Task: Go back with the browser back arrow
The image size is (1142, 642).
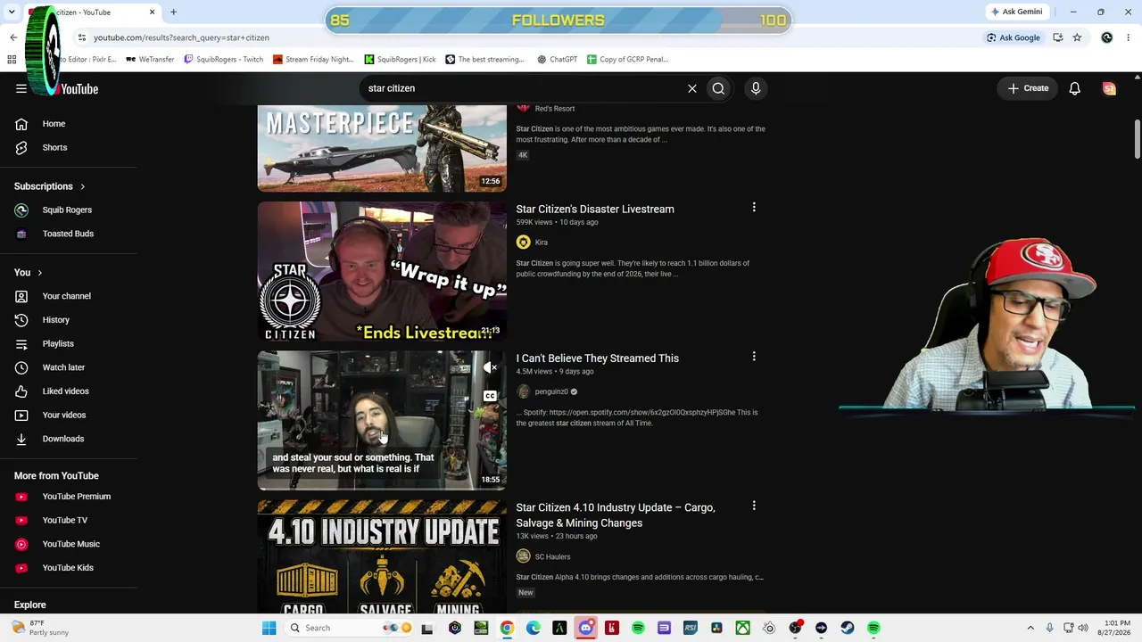Action: pos(13,37)
